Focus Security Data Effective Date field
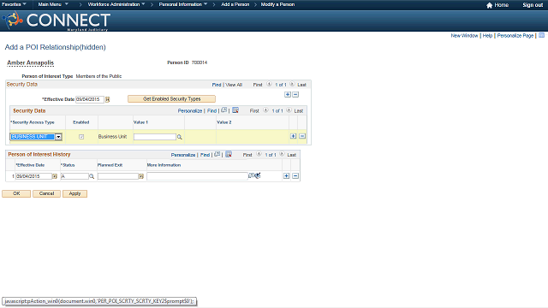The image size is (548, 308). (90, 99)
